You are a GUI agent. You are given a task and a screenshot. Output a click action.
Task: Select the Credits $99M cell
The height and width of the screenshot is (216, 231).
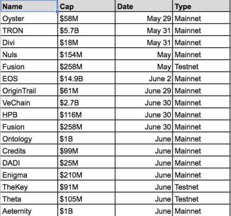click(86, 150)
